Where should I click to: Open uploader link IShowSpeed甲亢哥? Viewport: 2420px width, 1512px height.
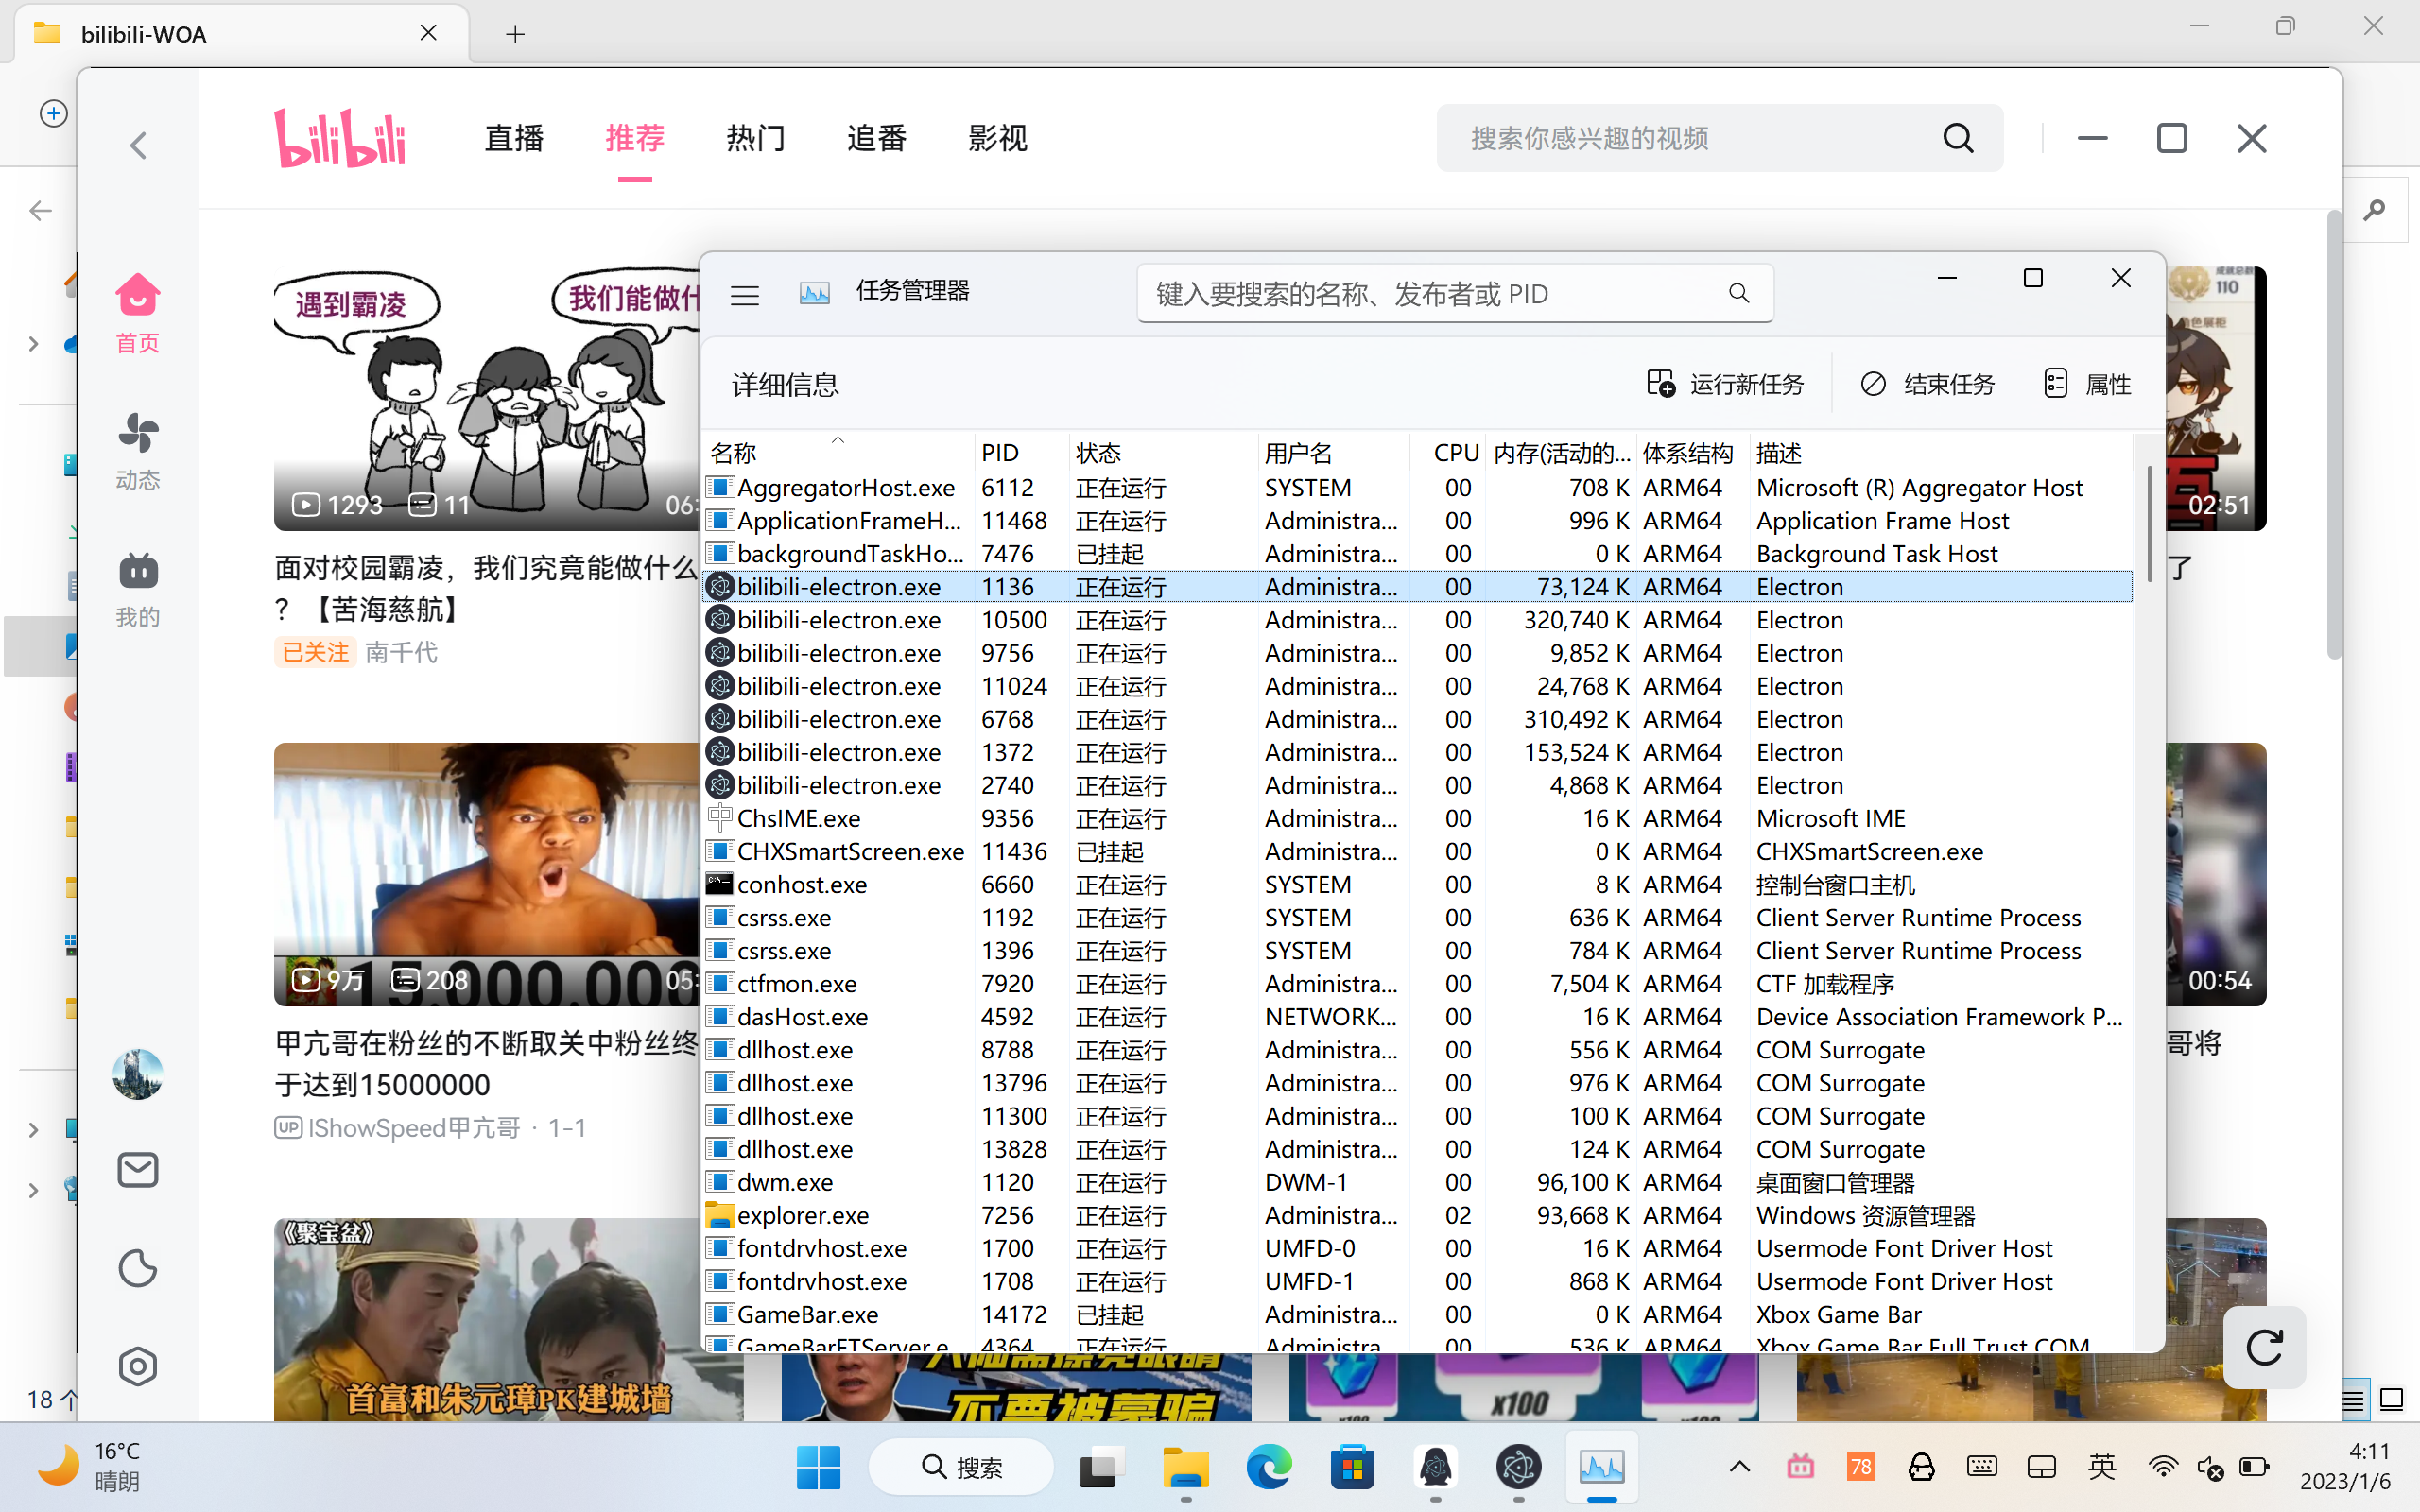click(414, 1128)
